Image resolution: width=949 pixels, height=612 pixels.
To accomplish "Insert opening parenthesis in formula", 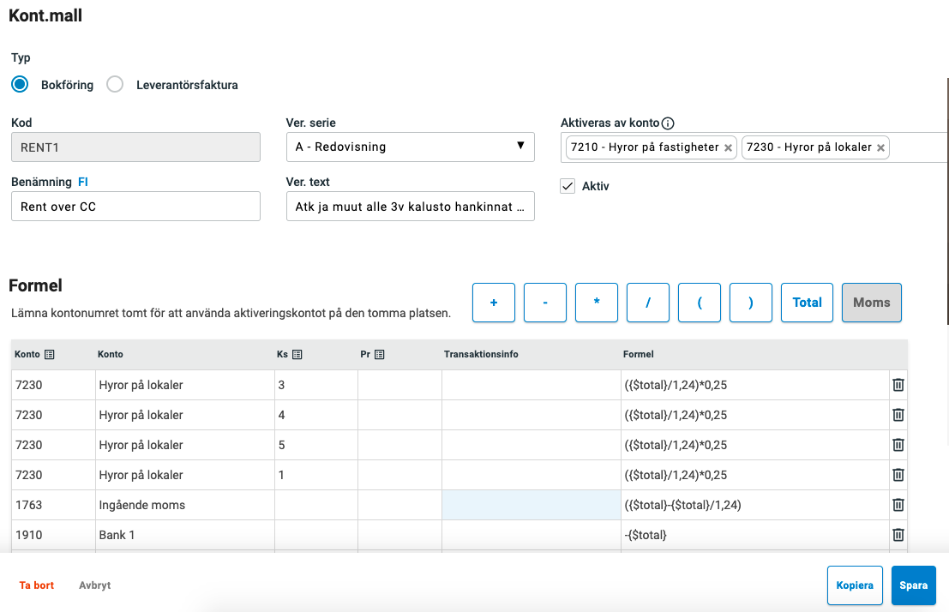I will (700, 303).
